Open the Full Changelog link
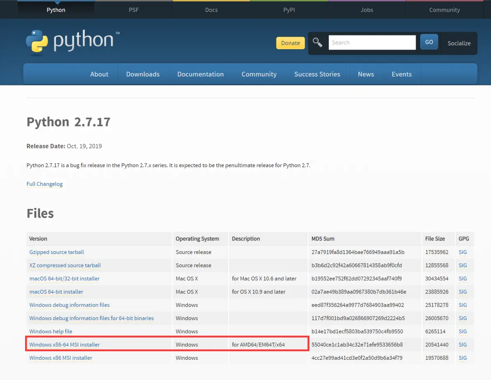 [x=44, y=184]
